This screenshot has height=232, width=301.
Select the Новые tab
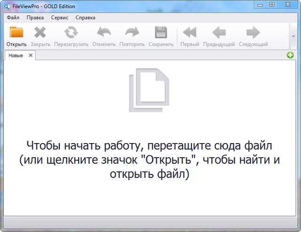(x=16, y=56)
